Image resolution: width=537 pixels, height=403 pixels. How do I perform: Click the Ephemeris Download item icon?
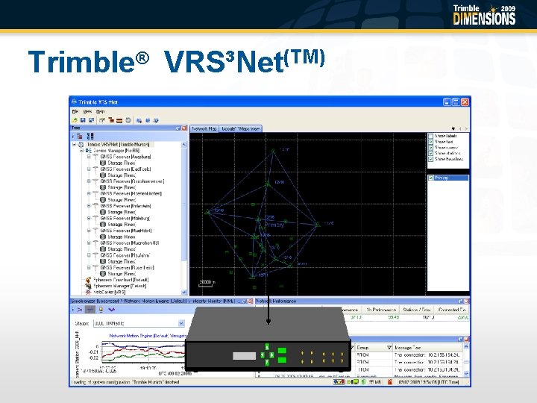(88, 280)
